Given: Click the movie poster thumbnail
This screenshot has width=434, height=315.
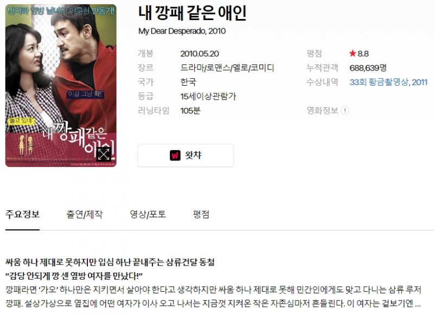Looking at the screenshot, I should (x=61, y=86).
